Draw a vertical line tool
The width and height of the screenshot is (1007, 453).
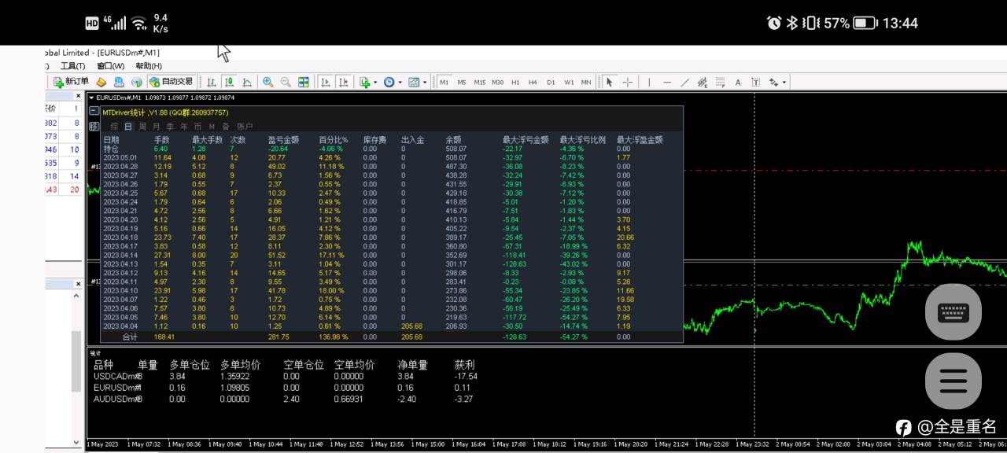click(649, 82)
